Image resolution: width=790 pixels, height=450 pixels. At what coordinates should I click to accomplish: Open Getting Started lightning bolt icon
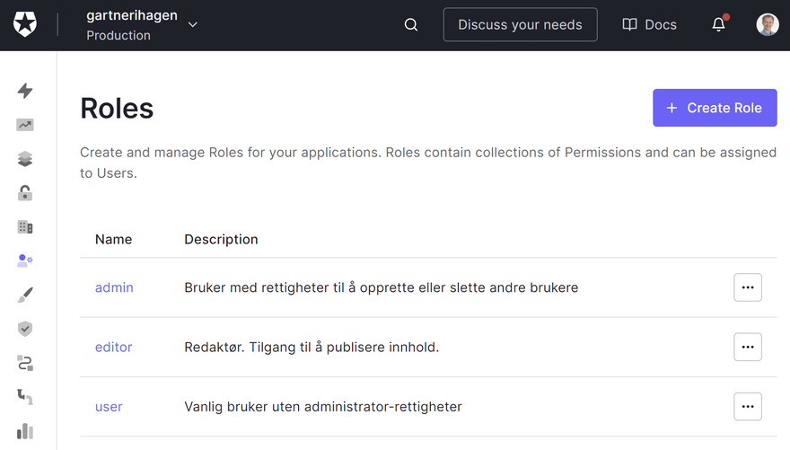(x=25, y=91)
